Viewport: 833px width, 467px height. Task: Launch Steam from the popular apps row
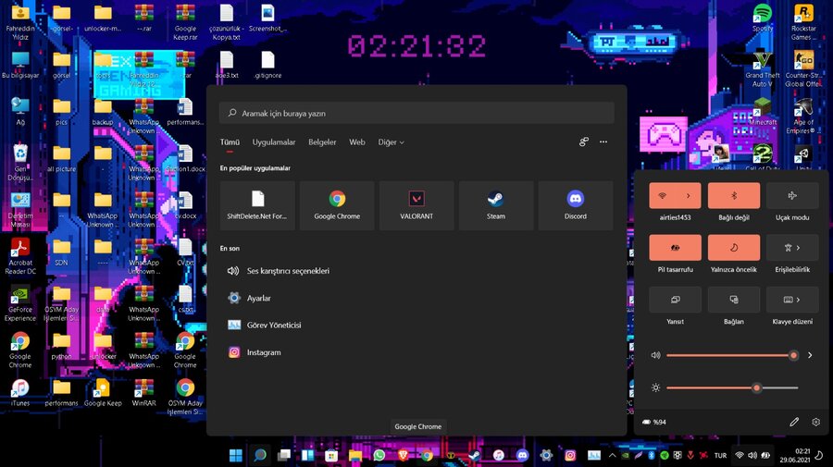(496, 204)
